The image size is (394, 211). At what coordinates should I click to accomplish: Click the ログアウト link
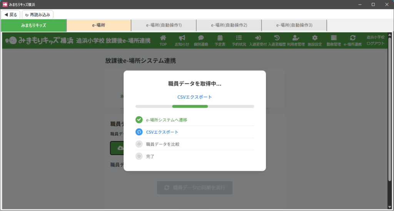click(375, 43)
